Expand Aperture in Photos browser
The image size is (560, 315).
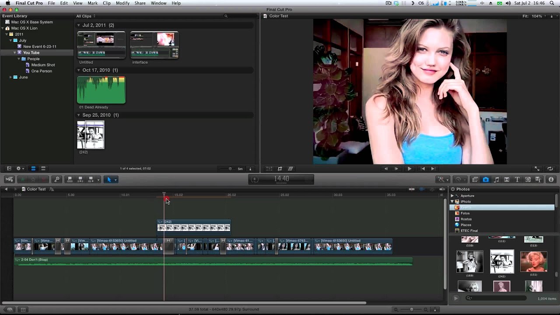coord(452,196)
